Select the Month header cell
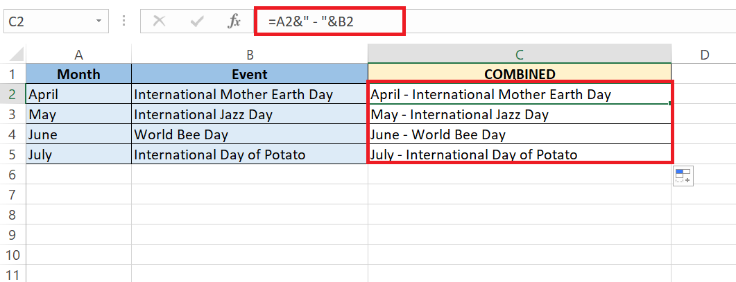 tap(79, 73)
